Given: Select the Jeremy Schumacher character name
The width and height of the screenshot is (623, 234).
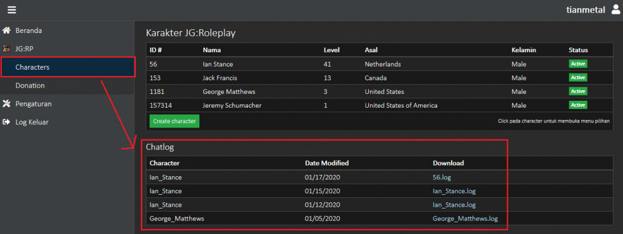Looking at the screenshot, I should pyautogui.click(x=232, y=106).
